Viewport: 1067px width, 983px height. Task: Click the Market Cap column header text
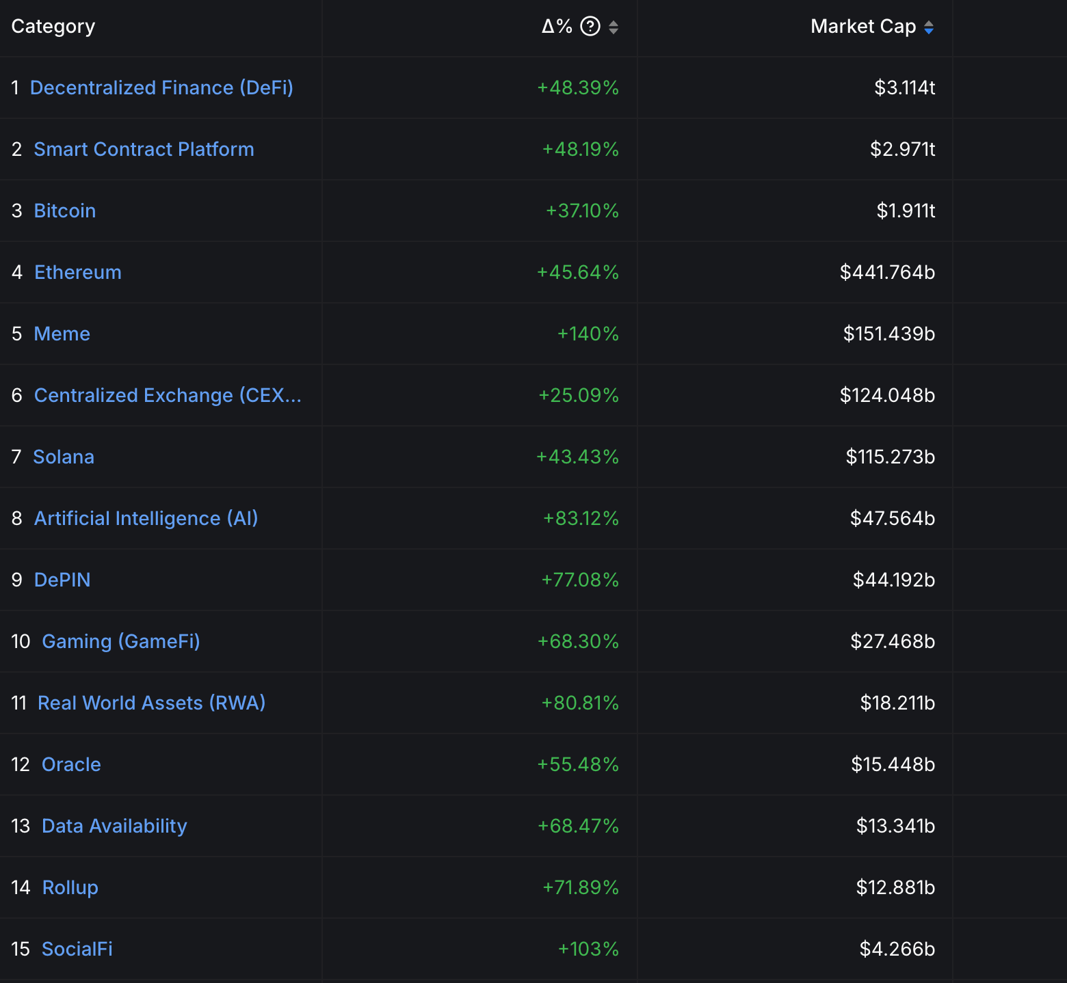(862, 27)
